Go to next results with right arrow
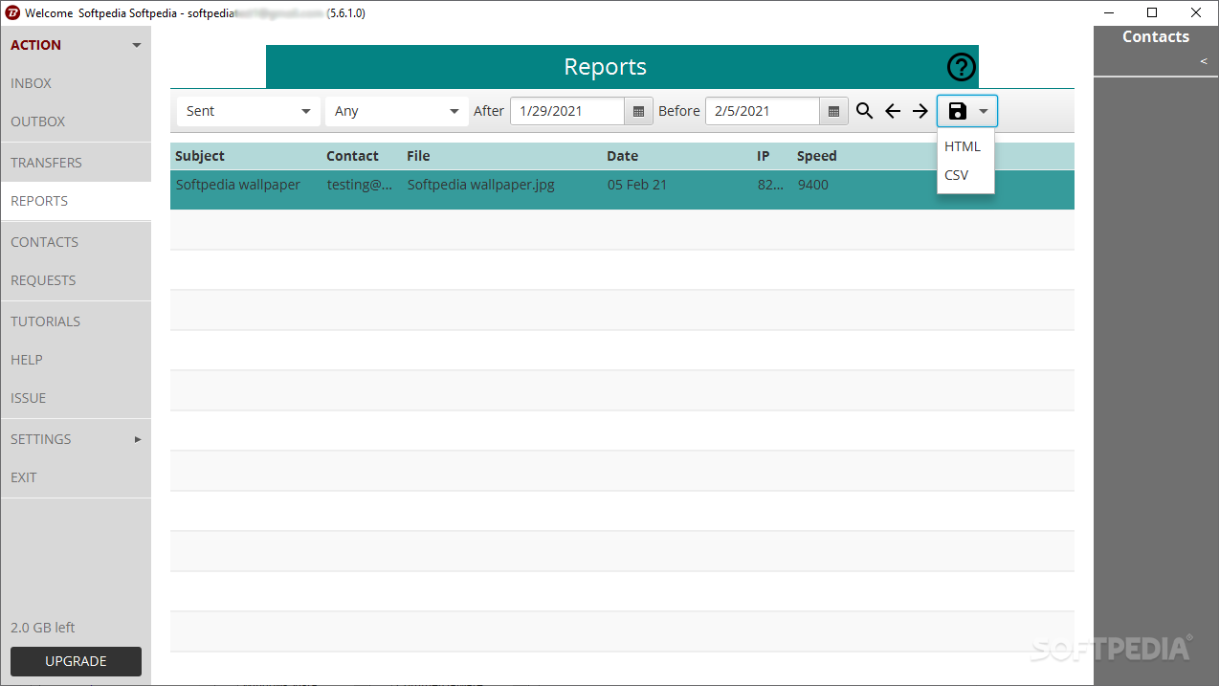 click(920, 111)
